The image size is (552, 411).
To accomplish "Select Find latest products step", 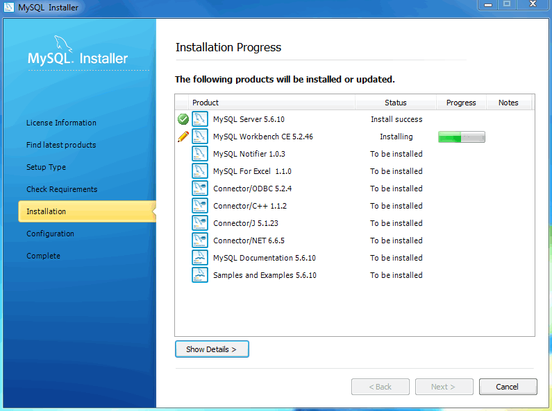I will pos(61,145).
